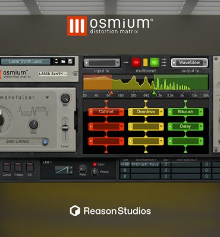Click the green high crossover frequency marker
The image size is (220, 237).
coord(154,92)
